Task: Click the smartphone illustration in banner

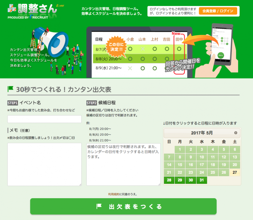Action: [222, 45]
